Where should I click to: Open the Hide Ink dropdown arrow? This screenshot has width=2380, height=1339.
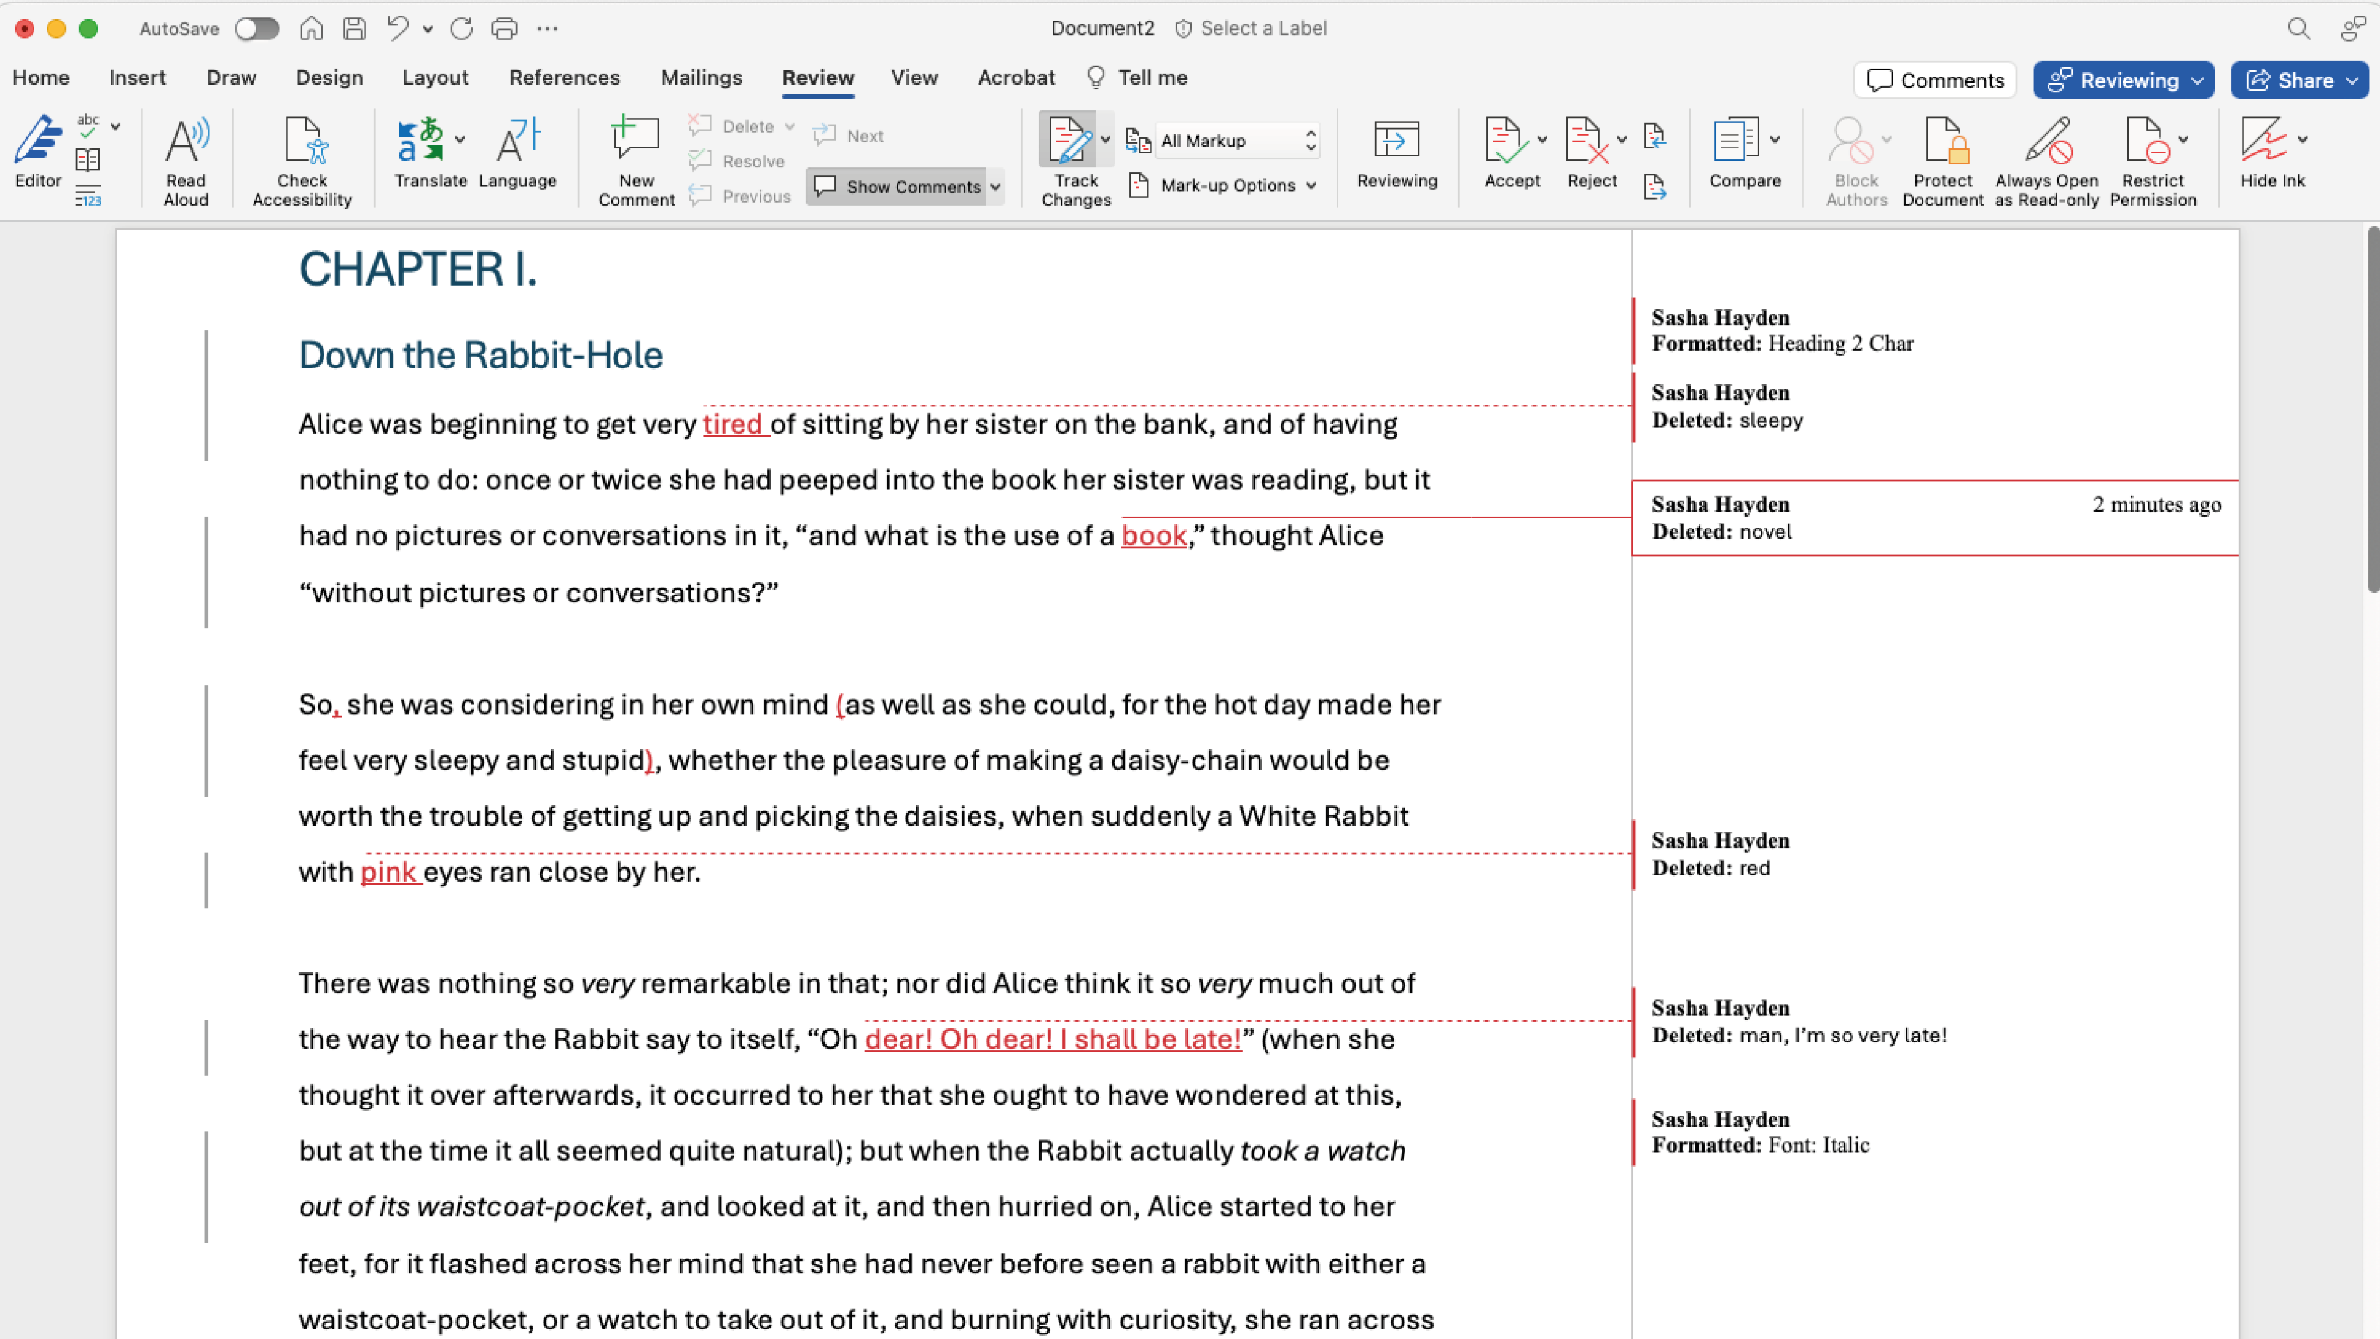click(2301, 139)
